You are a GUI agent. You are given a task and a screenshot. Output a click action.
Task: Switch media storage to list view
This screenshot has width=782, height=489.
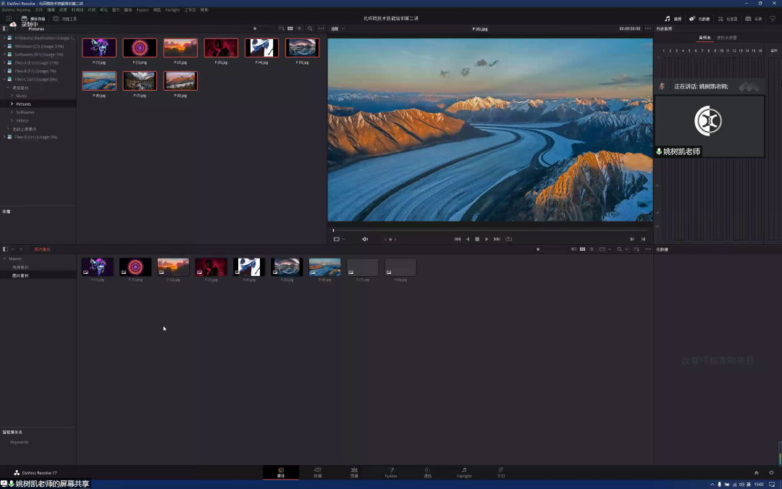299,28
